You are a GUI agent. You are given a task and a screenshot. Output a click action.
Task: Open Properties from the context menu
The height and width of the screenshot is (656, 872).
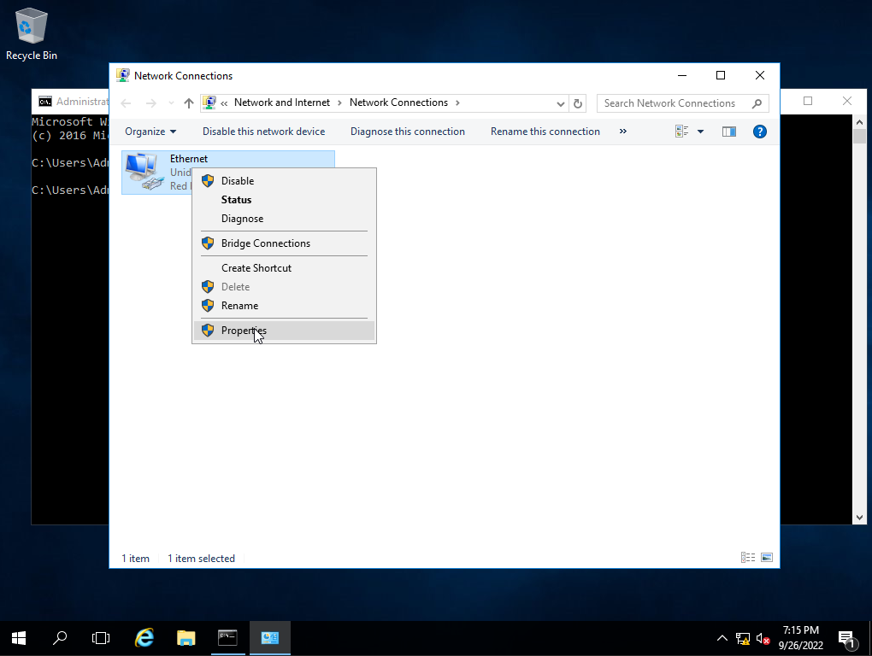(284, 331)
